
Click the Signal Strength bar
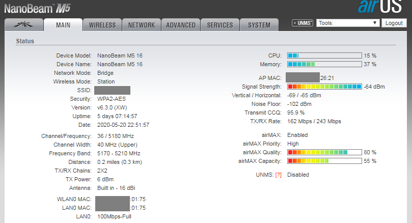[324, 87]
